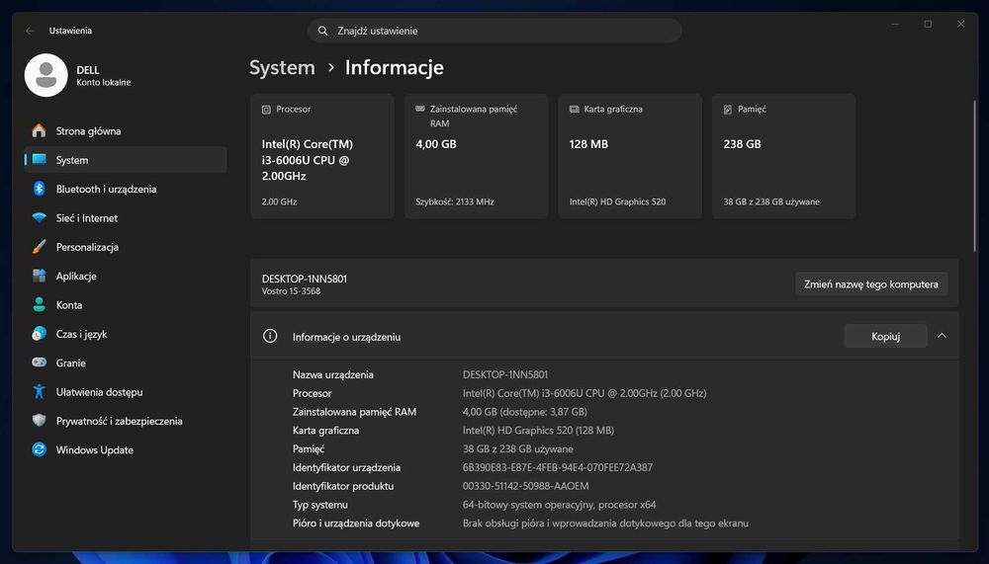
Task: Maximize the Ustawienia window
Action: click(x=928, y=24)
